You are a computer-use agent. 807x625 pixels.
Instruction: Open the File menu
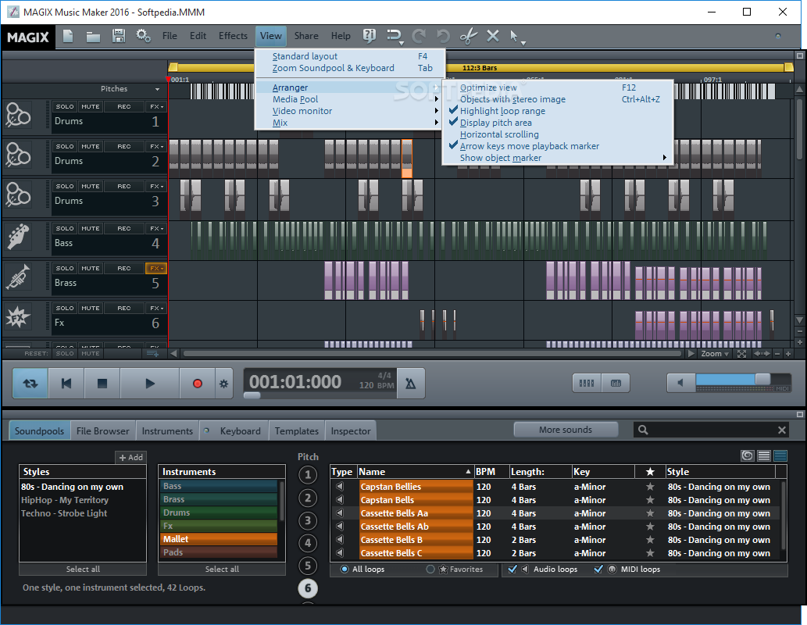(x=170, y=35)
